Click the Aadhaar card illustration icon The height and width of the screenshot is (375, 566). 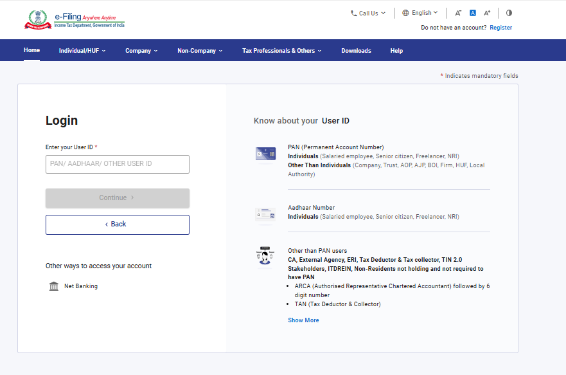(x=266, y=215)
